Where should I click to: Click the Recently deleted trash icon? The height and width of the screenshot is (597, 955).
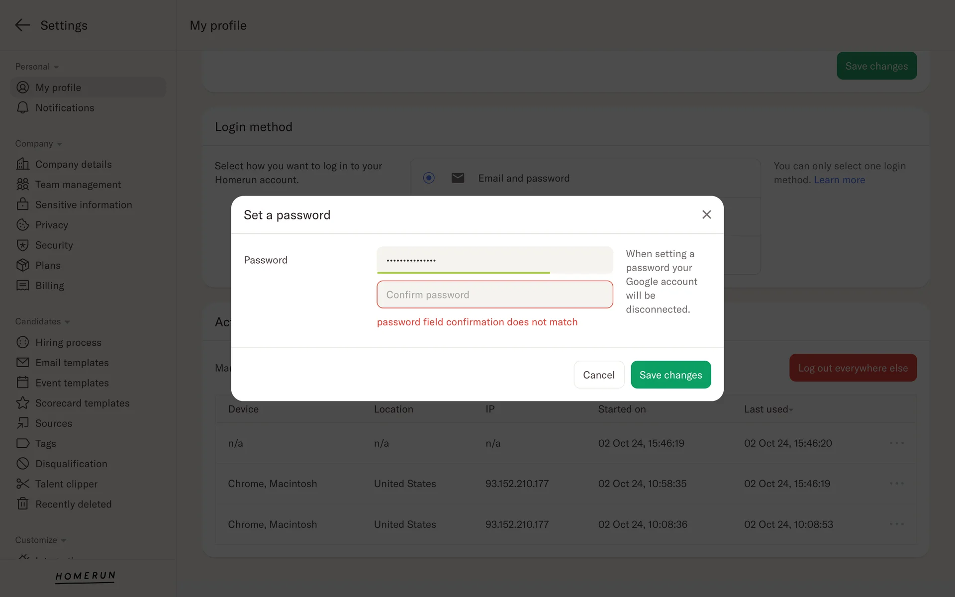pos(22,504)
